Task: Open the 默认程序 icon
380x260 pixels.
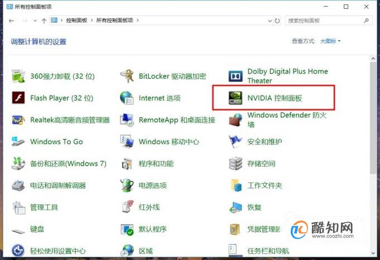Action: (x=127, y=229)
